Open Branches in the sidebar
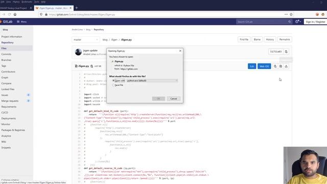This screenshot has height=184, width=327. [6, 60]
